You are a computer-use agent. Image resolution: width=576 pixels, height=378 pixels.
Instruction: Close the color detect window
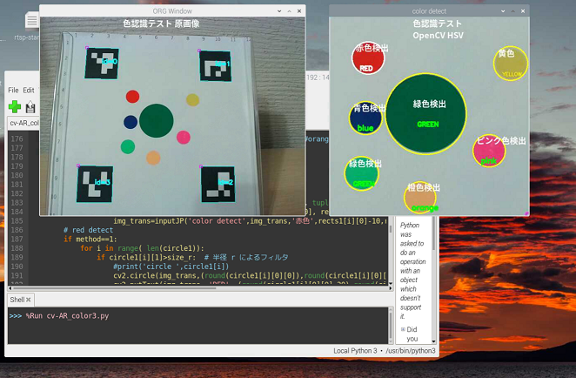tap(523, 11)
